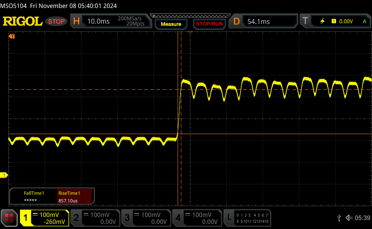Toggle channel 1 yellow label

pyautogui.click(x=25, y=218)
